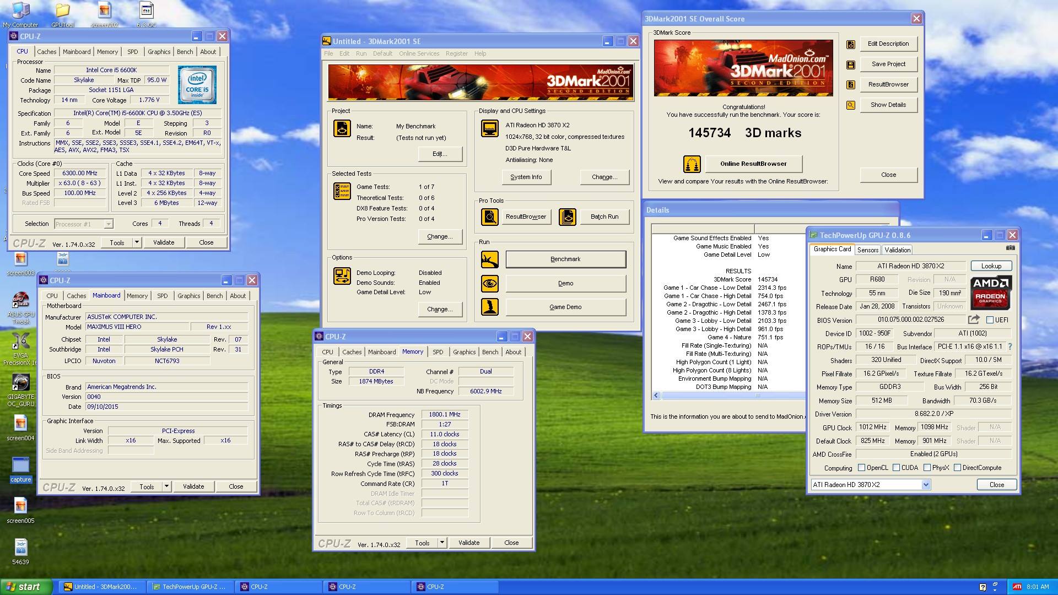This screenshot has height=595, width=1058.
Task: Toggle the OpenCL checkbox in GPU-Z
Action: [x=861, y=468]
